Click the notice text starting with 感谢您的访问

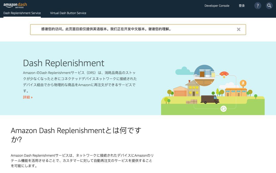click(x=106, y=29)
